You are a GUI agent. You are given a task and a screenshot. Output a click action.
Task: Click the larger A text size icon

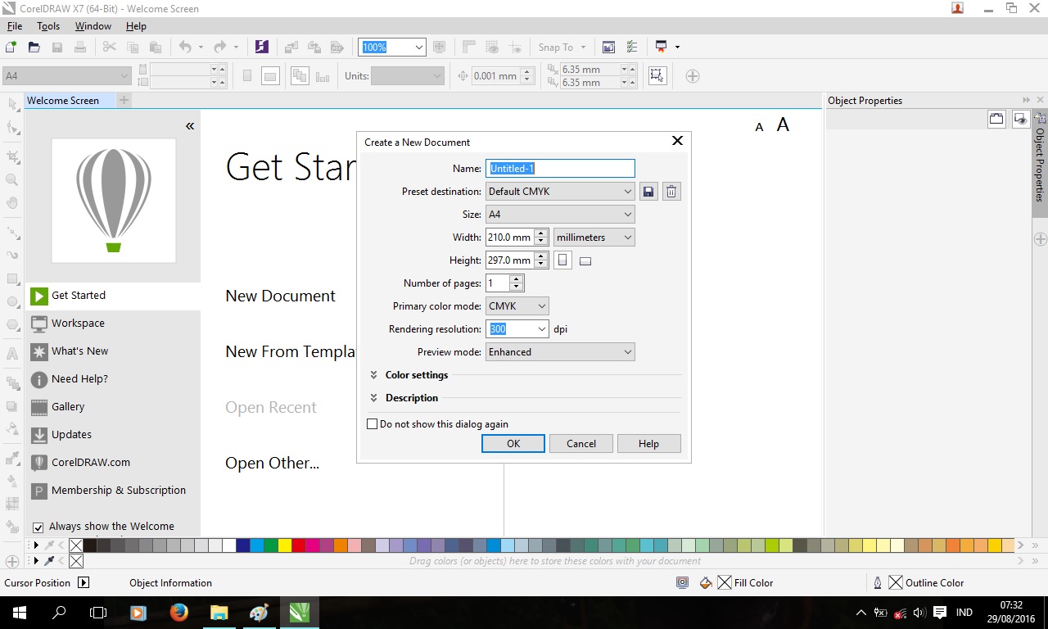click(783, 124)
